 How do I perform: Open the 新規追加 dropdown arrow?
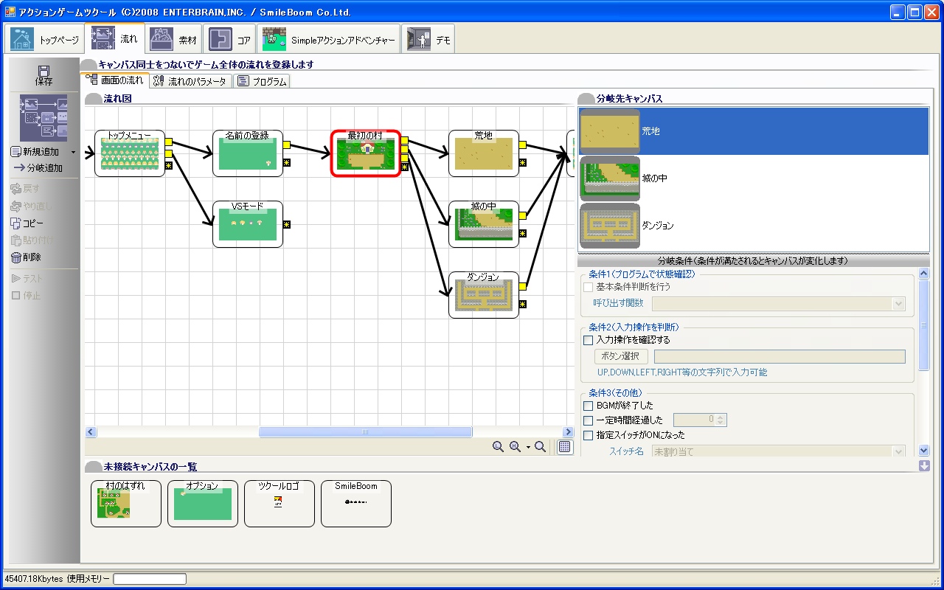click(73, 152)
